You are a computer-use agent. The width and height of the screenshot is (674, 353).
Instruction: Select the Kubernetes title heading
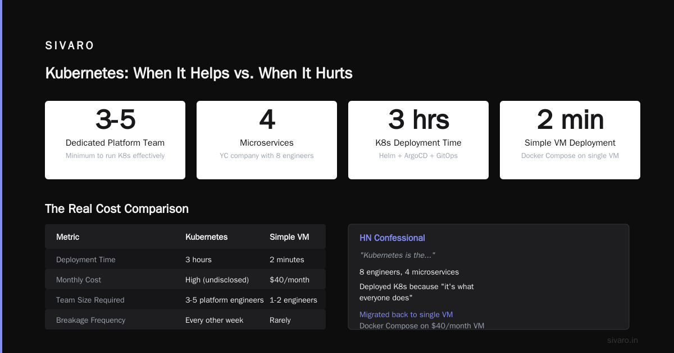pyautogui.click(x=199, y=73)
